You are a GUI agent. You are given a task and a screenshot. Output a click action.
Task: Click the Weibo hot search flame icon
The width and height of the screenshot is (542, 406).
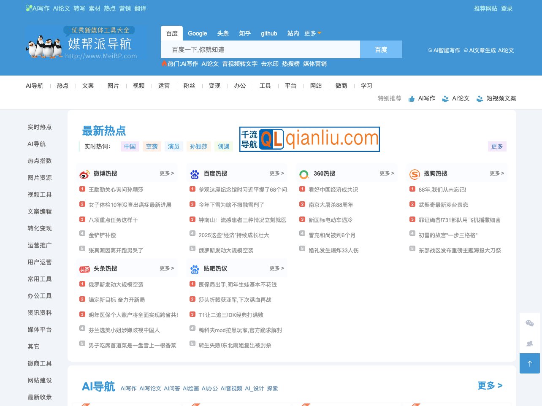(x=84, y=173)
